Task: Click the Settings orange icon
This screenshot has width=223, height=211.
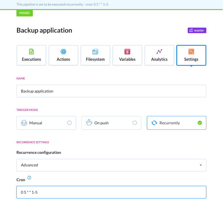Action: [x=191, y=52]
